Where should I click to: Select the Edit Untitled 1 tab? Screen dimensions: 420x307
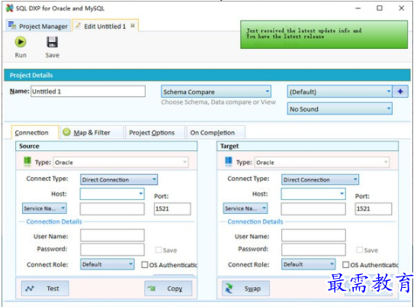(104, 26)
